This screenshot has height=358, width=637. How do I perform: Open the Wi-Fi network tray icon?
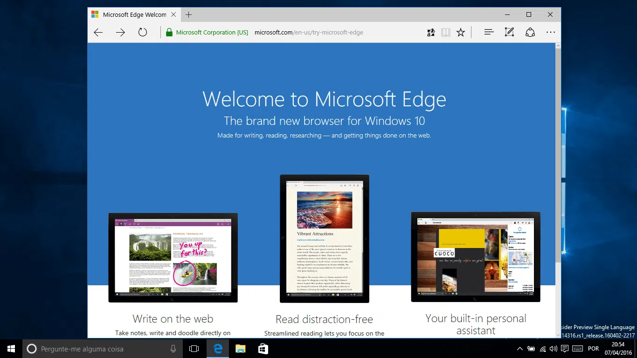pyautogui.click(x=543, y=349)
